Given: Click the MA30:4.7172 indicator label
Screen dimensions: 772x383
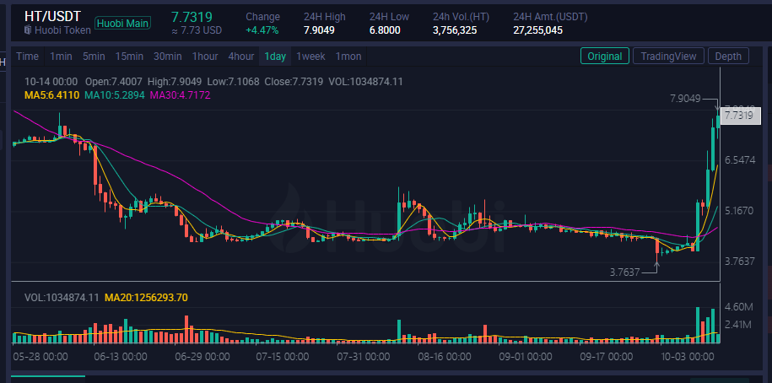Looking at the screenshot, I should coord(181,94).
